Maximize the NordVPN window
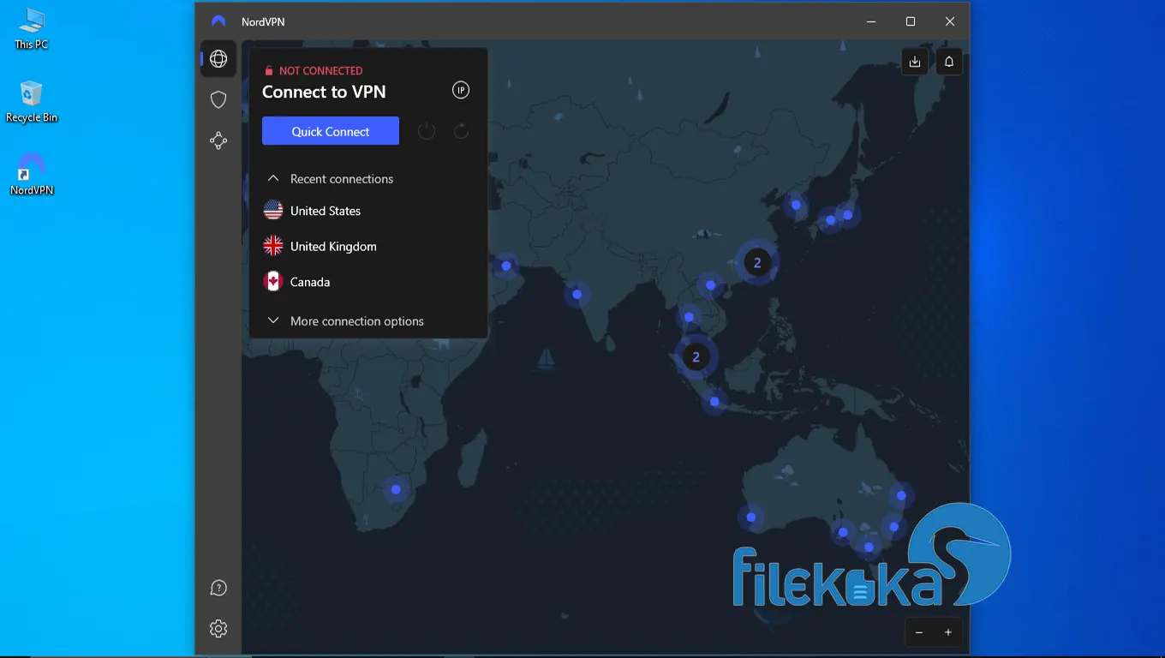Image resolution: width=1165 pixels, height=658 pixels. click(911, 21)
